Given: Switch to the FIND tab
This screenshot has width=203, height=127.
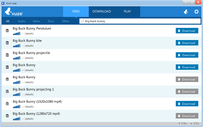Looking at the screenshot, I should pos(76,11).
